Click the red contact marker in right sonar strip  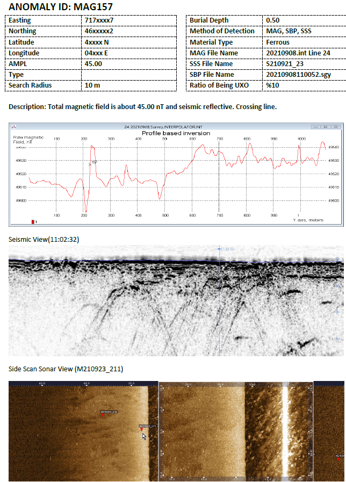pyautogui.click(x=338, y=459)
